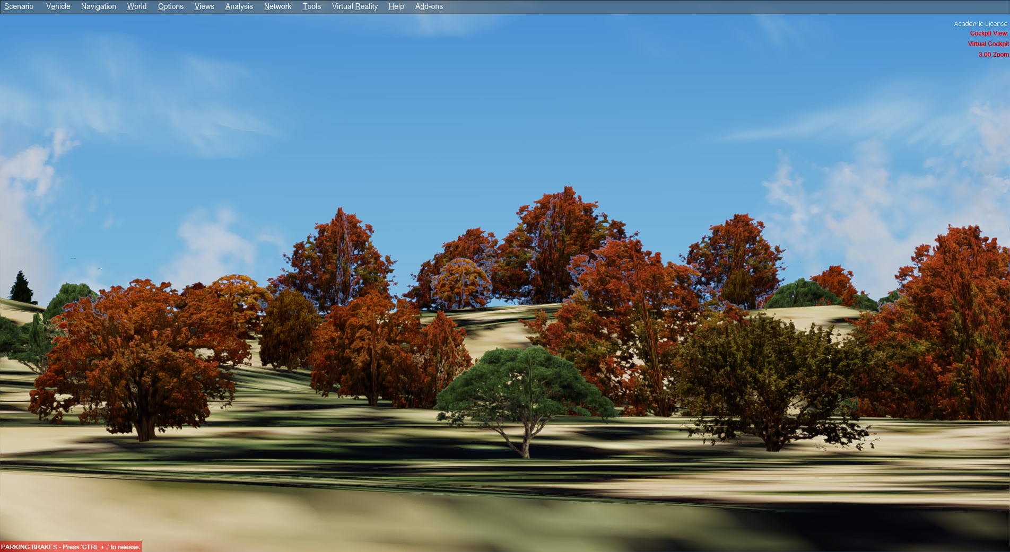Open the Navigation menu
This screenshot has width=1010, height=552.
coord(99,6)
